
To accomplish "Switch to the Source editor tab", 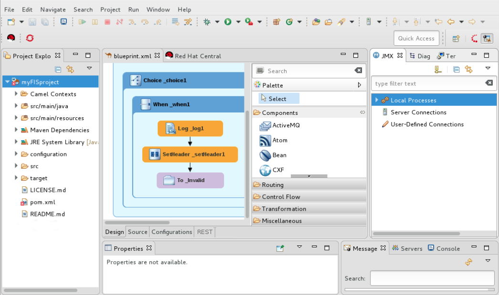I will (x=138, y=232).
